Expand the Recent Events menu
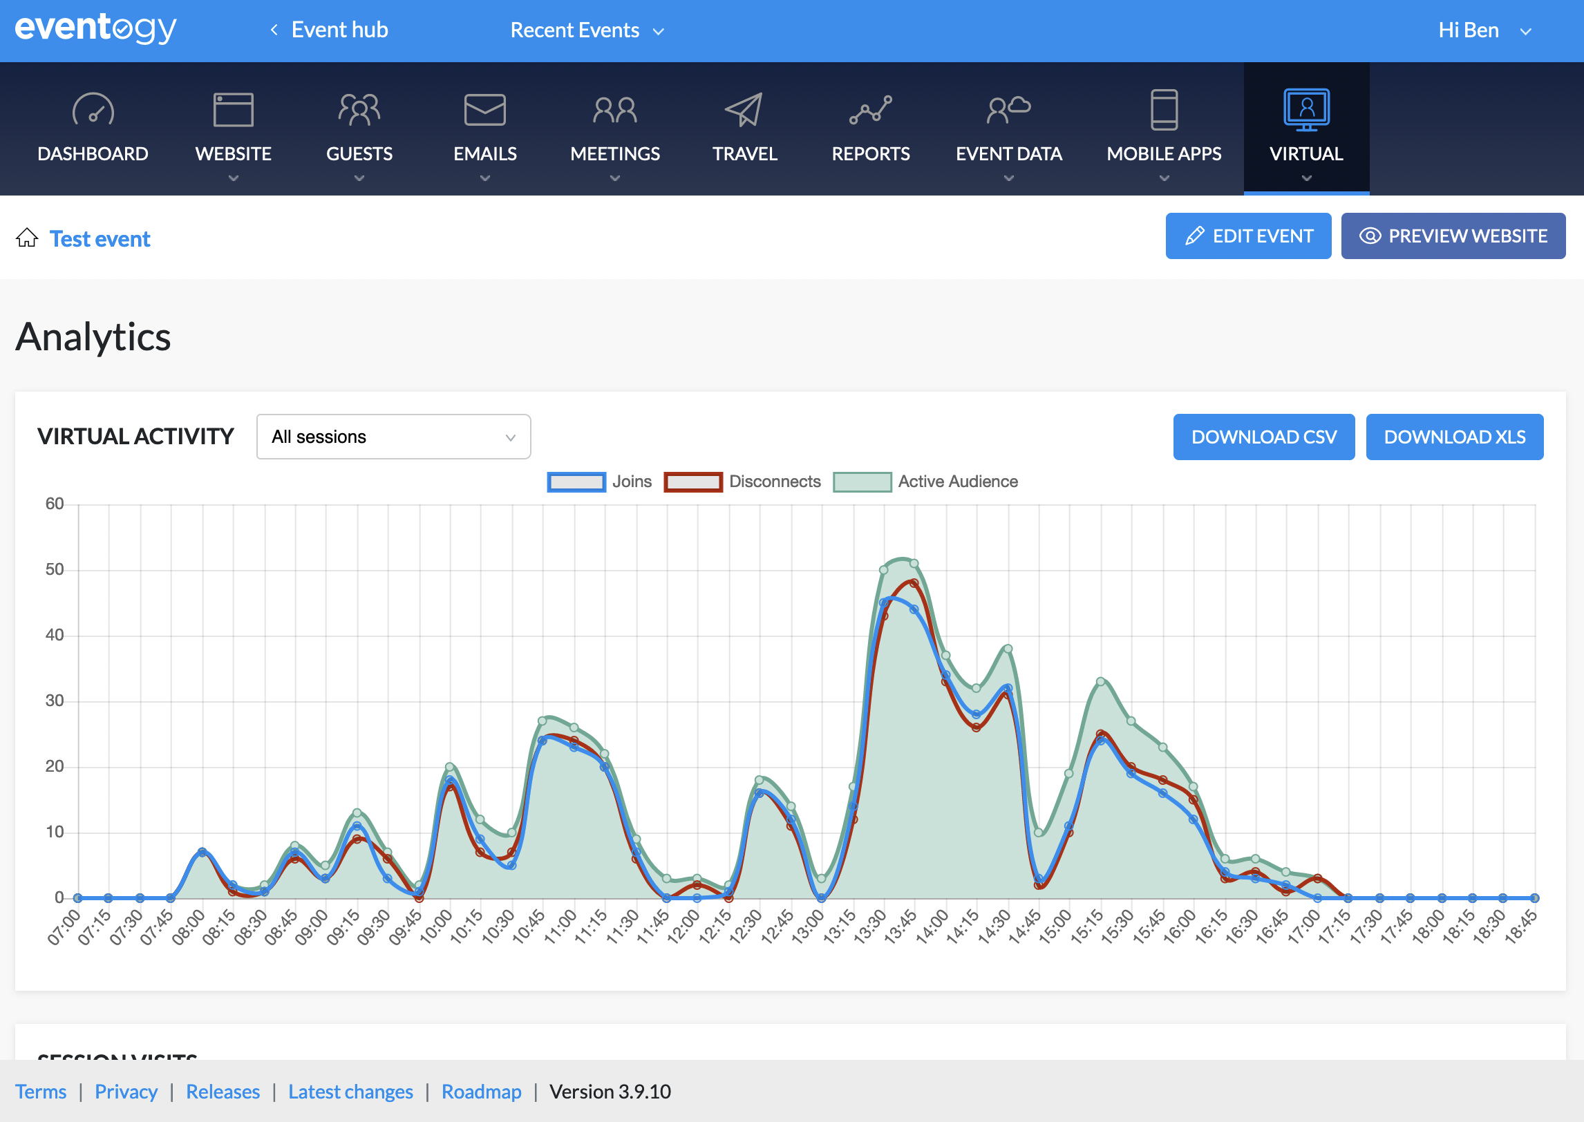The width and height of the screenshot is (1584, 1122). 585,30
